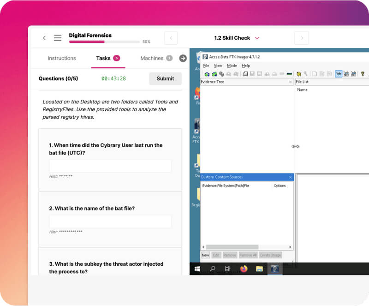Image resolution: width=369 pixels, height=306 pixels.
Task: Open taskbar search magnifier
Action: [x=213, y=269]
